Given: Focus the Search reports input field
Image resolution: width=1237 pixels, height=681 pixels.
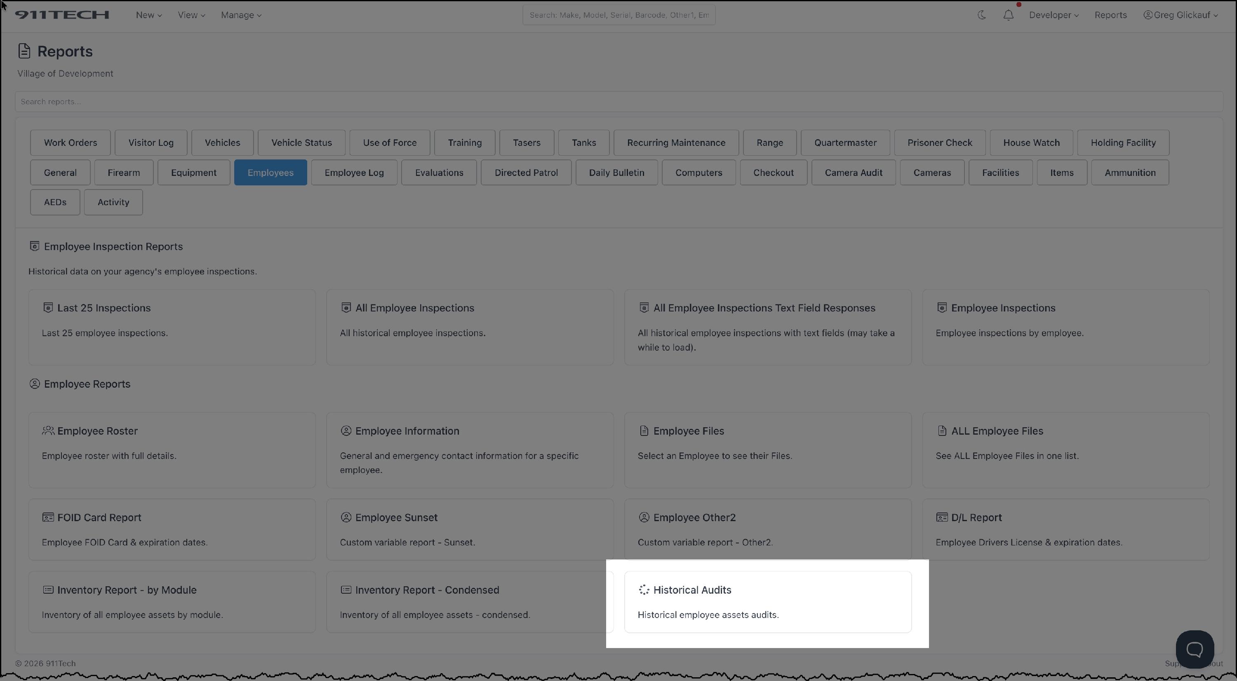Looking at the screenshot, I should click(x=618, y=101).
